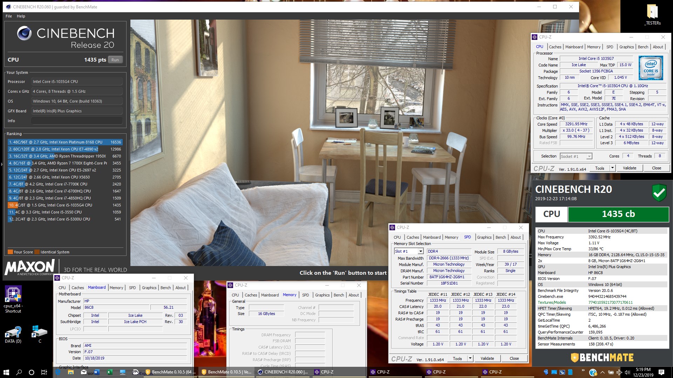Open the Cinebench Help menu
The image size is (673, 378).
(x=21, y=16)
